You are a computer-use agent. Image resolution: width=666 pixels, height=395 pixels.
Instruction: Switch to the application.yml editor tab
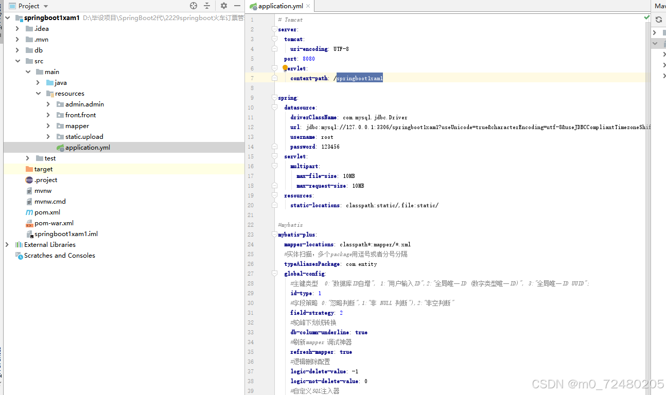point(280,7)
